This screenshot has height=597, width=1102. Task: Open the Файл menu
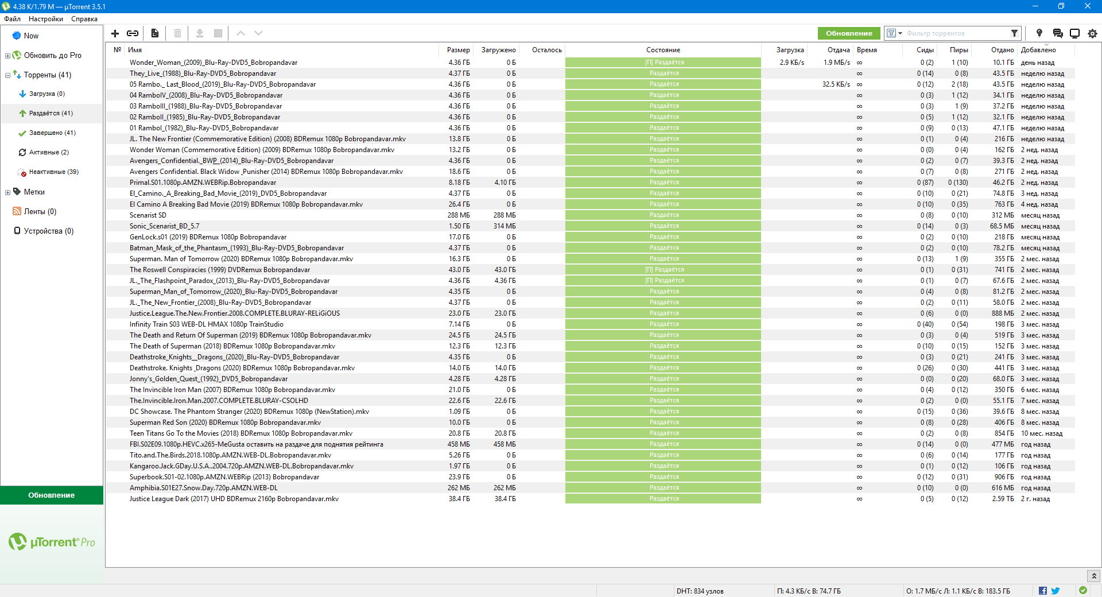click(x=12, y=19)
